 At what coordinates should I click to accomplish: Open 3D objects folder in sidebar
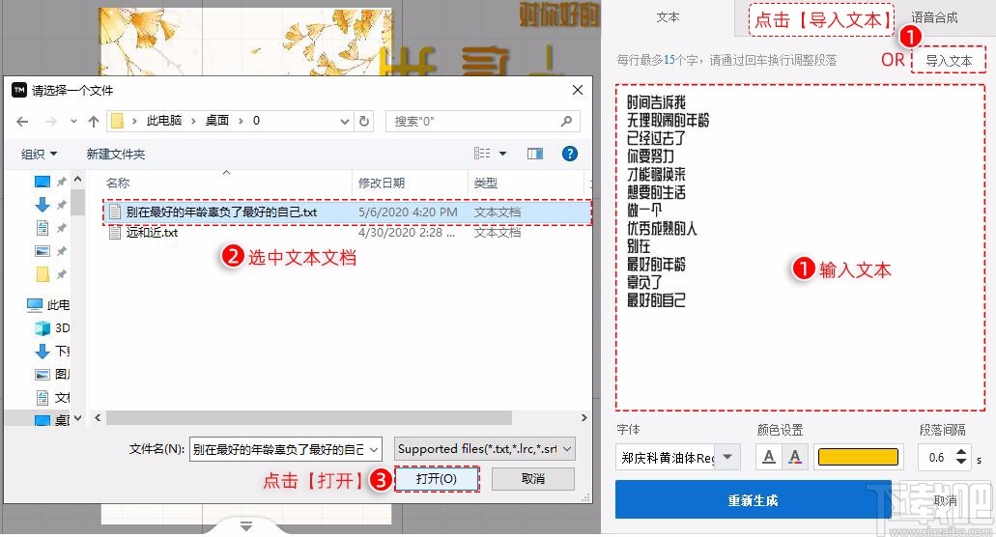tap(52, 327)
